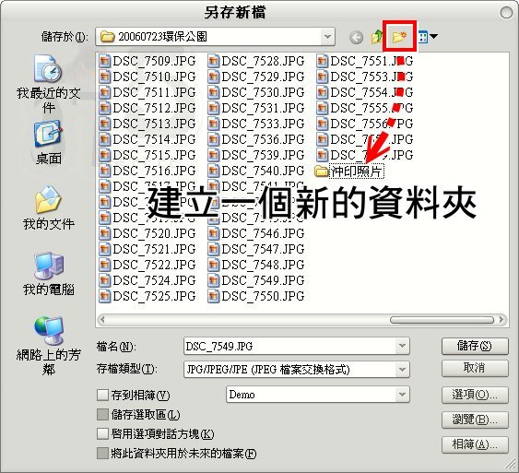Viewport: 519px width, 473px height.
Task: Click the DSC_7548.JPG file icon
Action: (x=213, y=265)
